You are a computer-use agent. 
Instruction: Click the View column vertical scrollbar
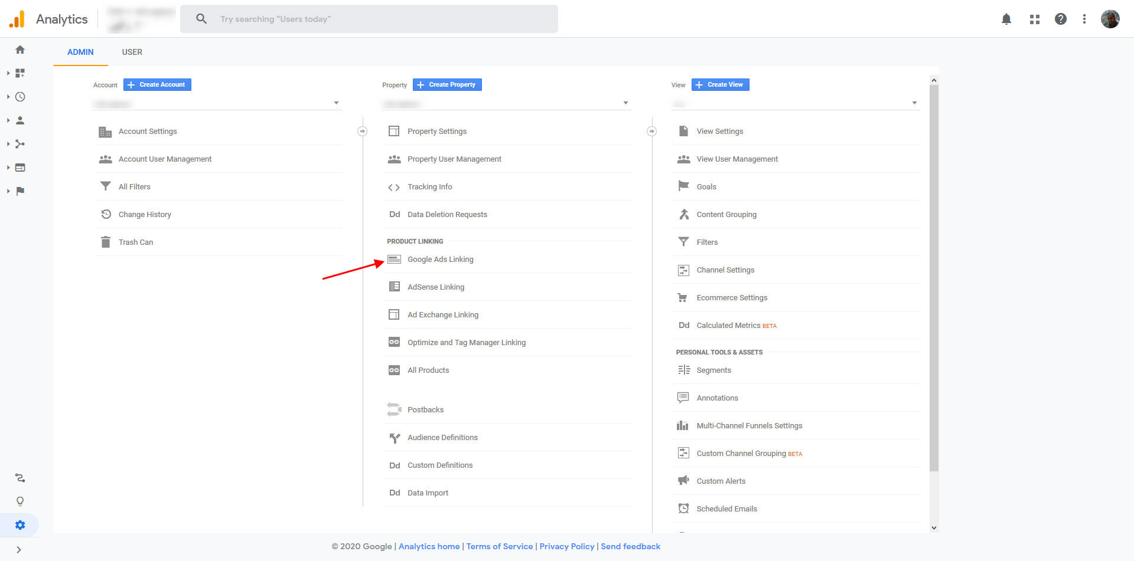point(934,277)
